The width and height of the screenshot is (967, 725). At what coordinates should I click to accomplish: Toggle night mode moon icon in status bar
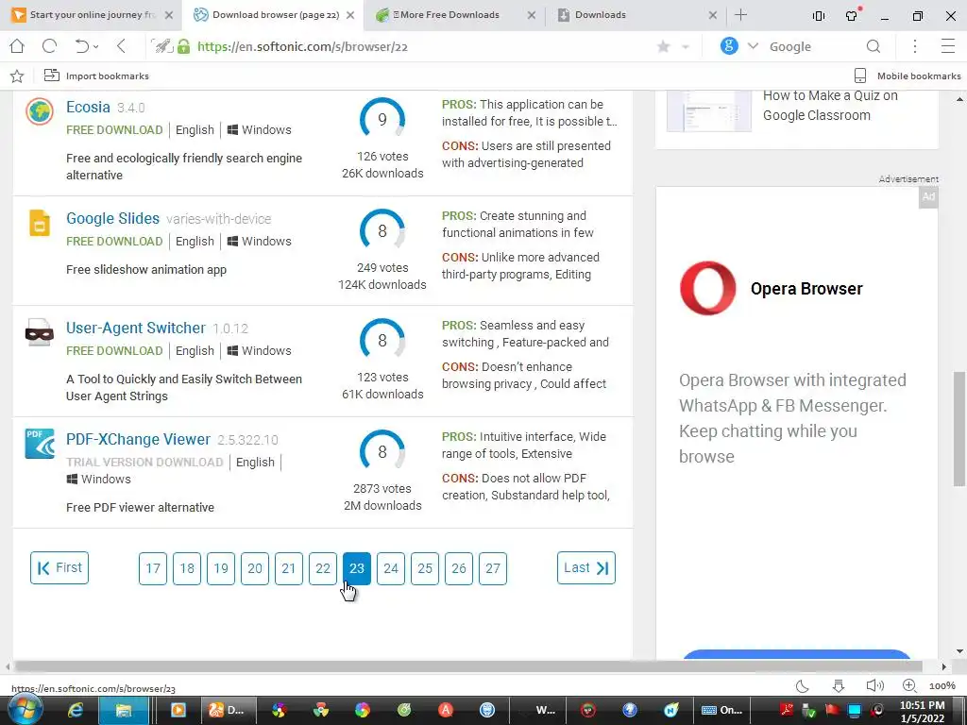(803, 685)
